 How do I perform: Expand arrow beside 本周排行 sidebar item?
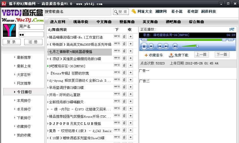coord(15,100)
